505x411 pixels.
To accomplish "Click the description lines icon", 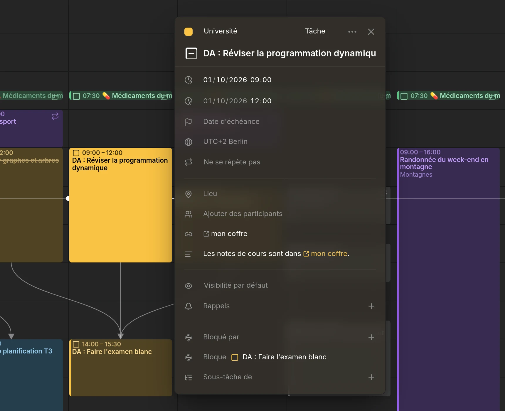I will (x=188, y=254).
